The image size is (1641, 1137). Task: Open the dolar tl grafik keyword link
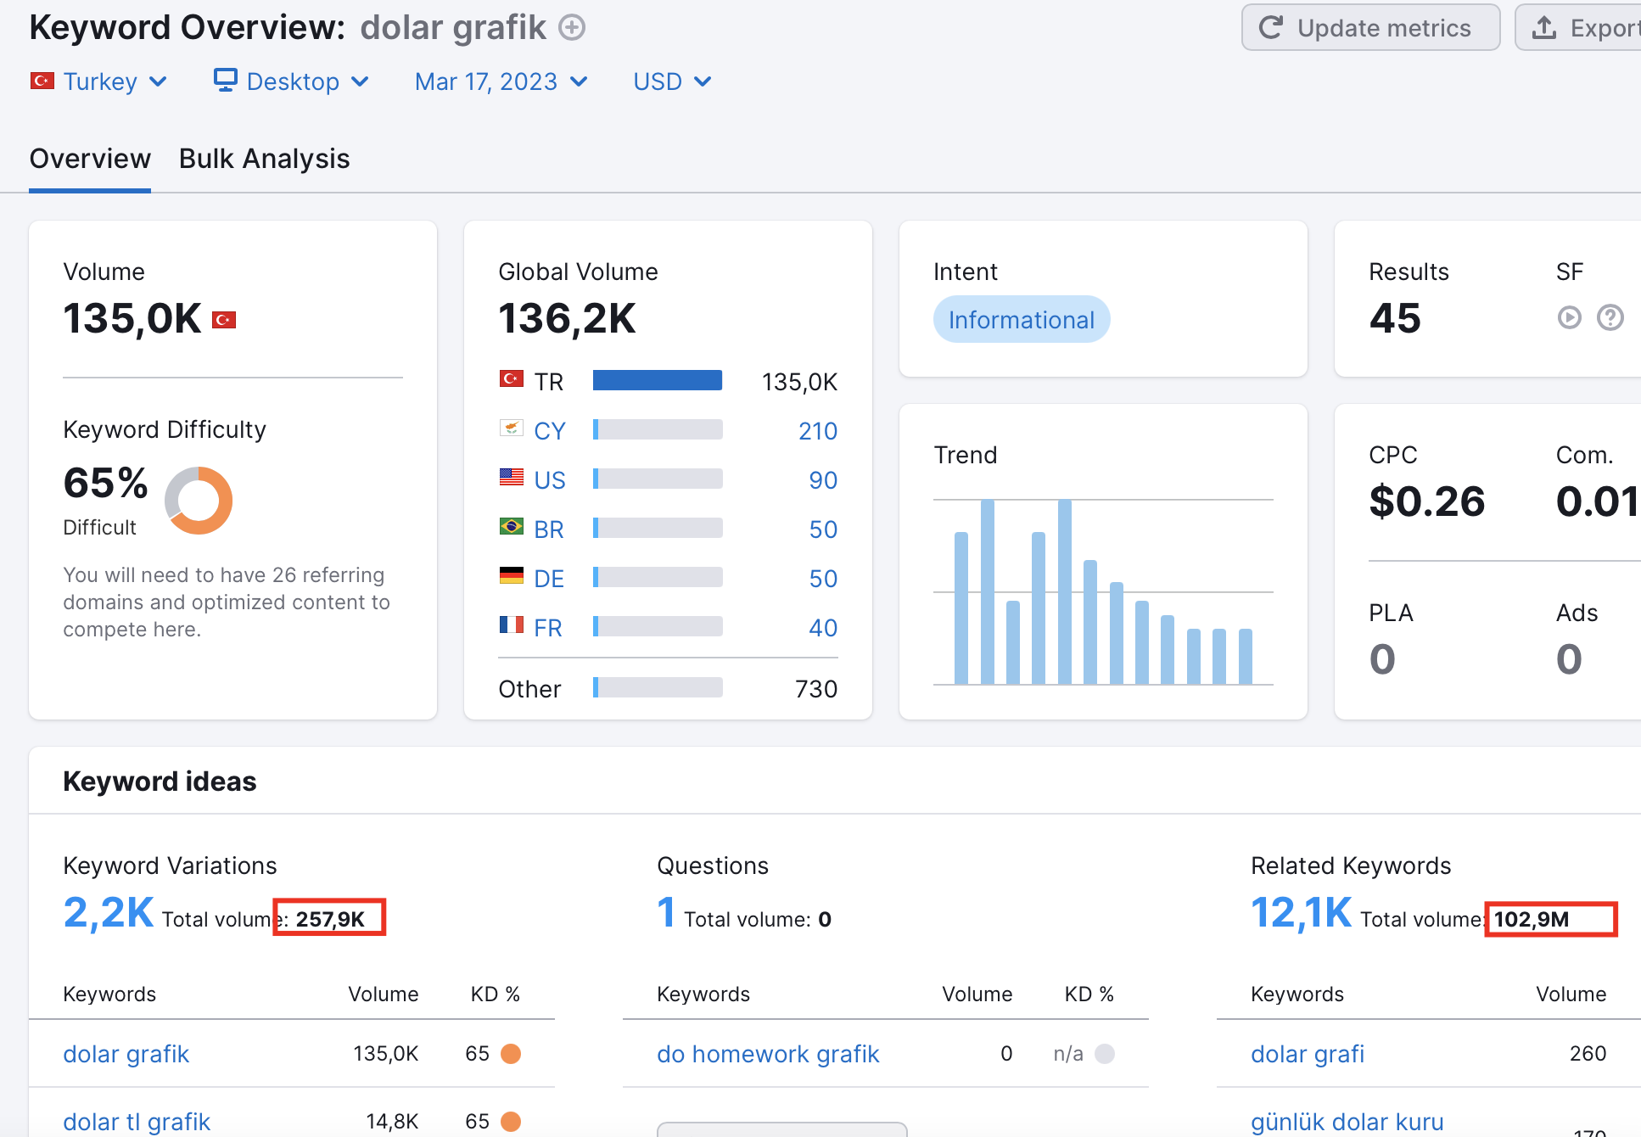(137, 1122)
